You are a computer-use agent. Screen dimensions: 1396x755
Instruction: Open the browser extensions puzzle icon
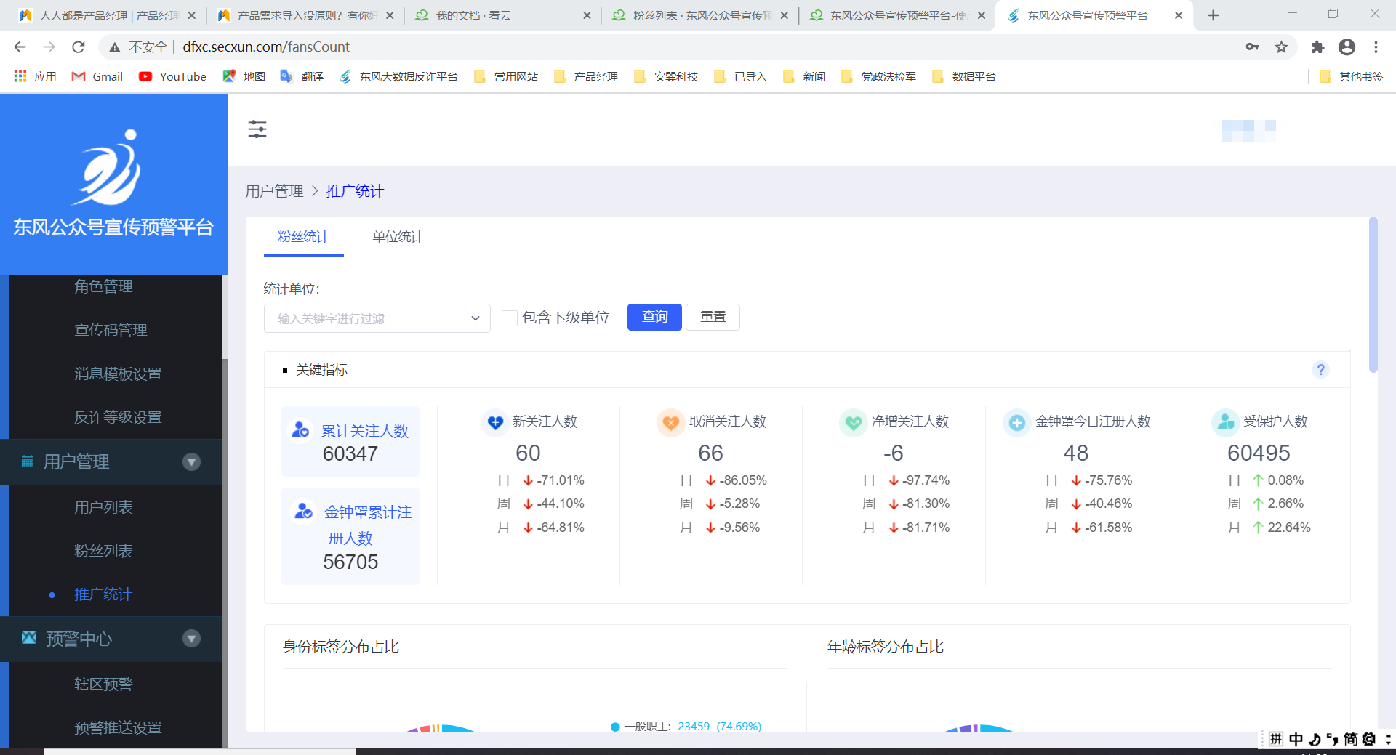pyautogui.click(x=1317, y=47)
